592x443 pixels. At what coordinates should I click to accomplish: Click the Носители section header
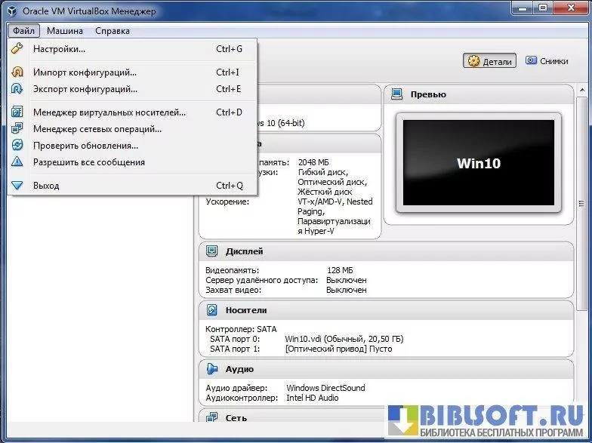245,310
